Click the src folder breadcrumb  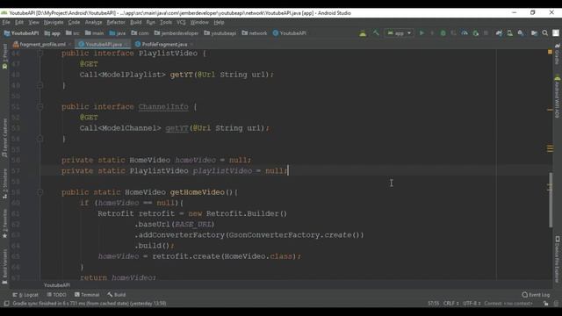[x=73, y=33]
